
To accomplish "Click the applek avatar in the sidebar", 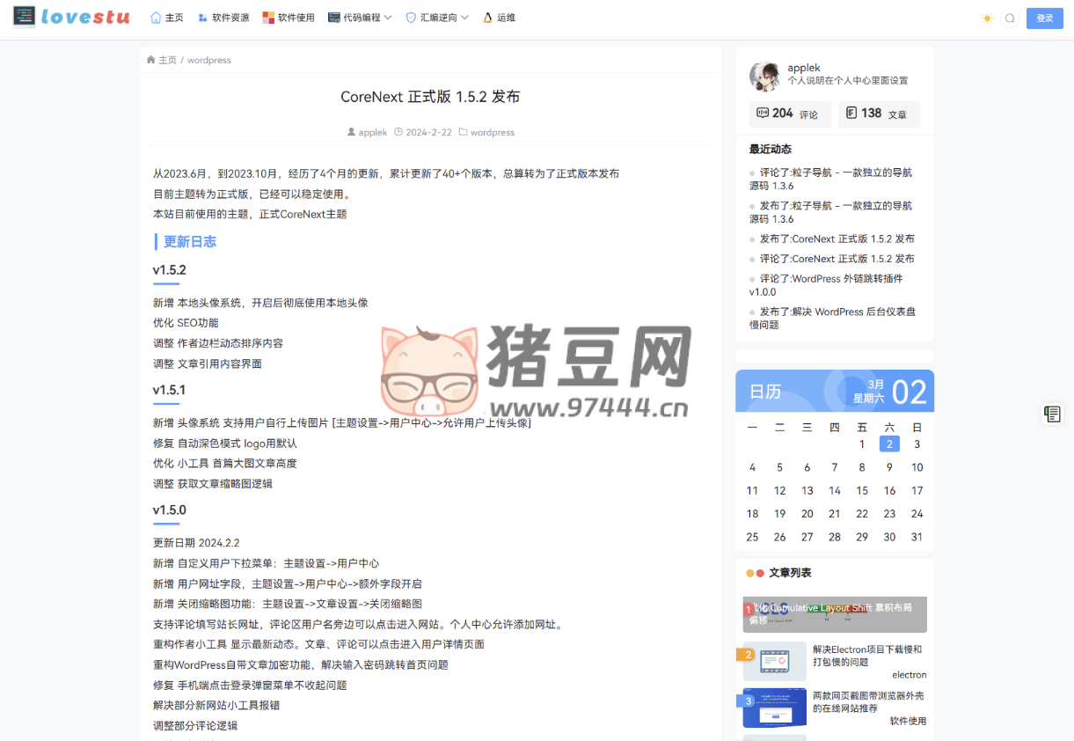I will [x=764, y=77].
